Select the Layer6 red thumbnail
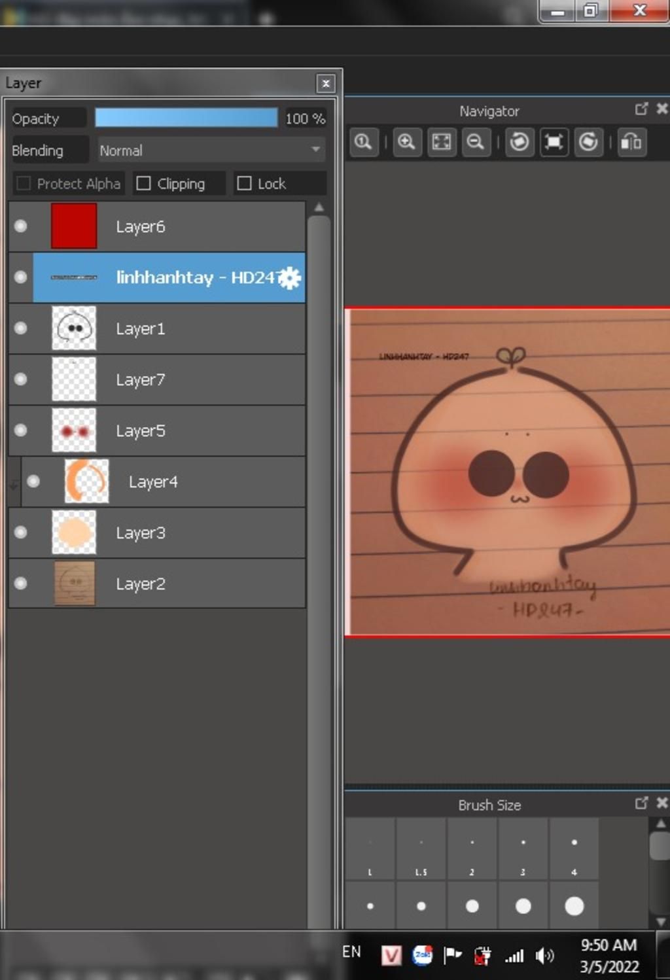 [x=74, y=226]
